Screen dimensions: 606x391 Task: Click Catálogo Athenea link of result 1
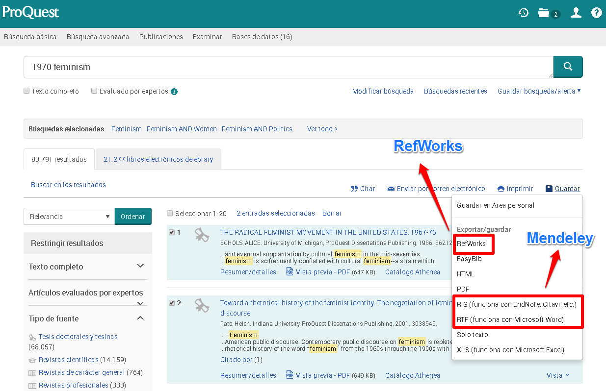pyautogui.click(x=413, y=272)
